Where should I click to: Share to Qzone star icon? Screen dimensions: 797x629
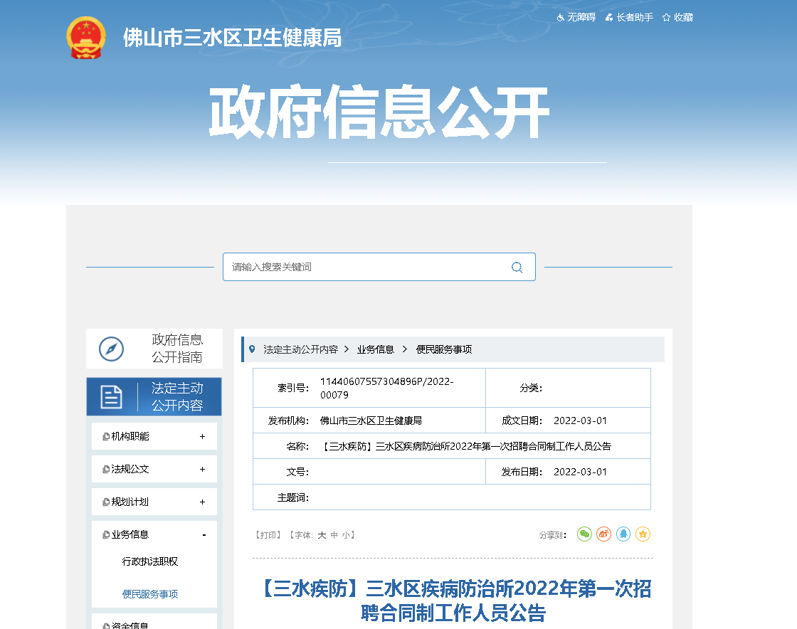pos(643,534)
